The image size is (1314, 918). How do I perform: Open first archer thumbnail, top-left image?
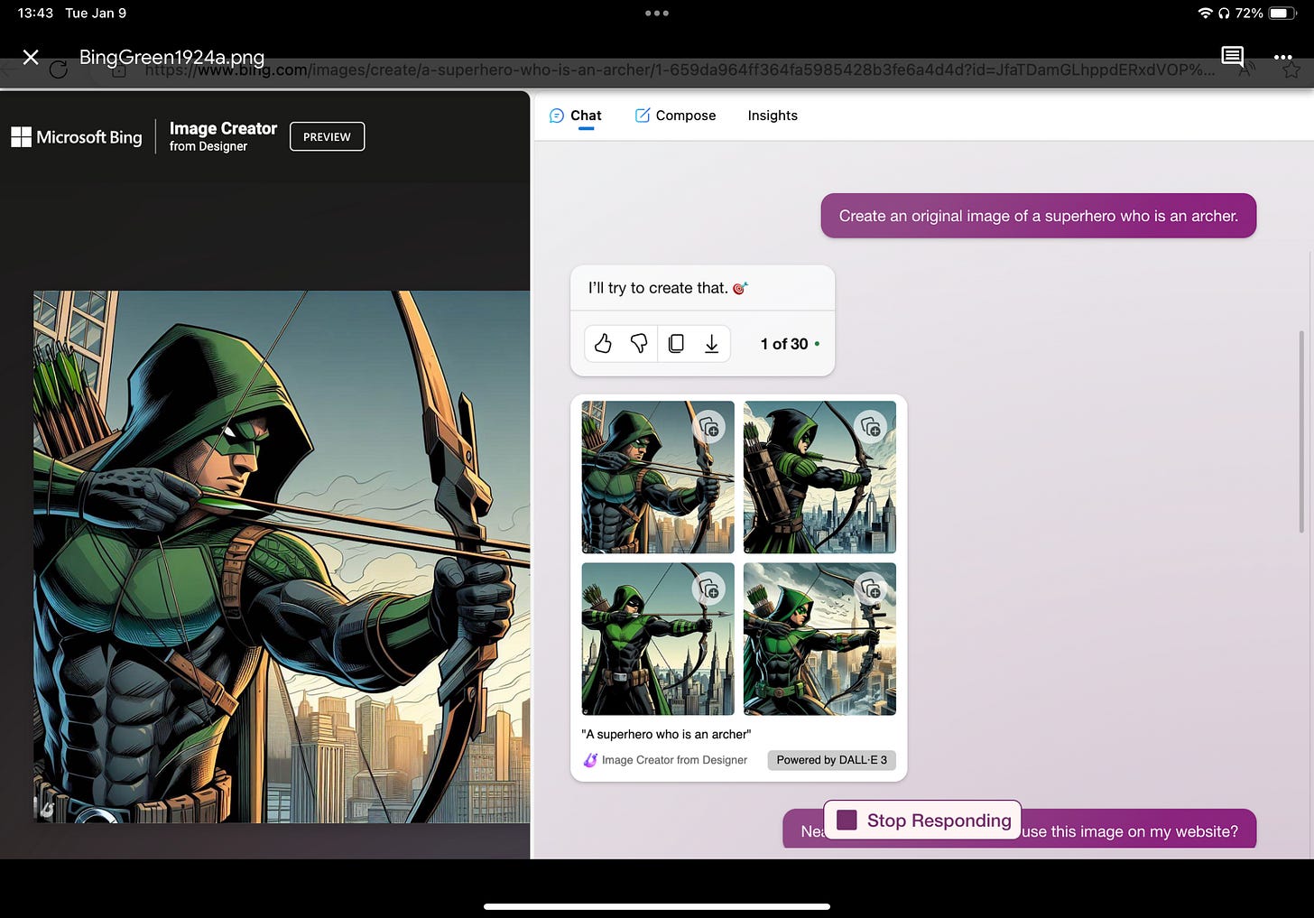click(658, 477)
